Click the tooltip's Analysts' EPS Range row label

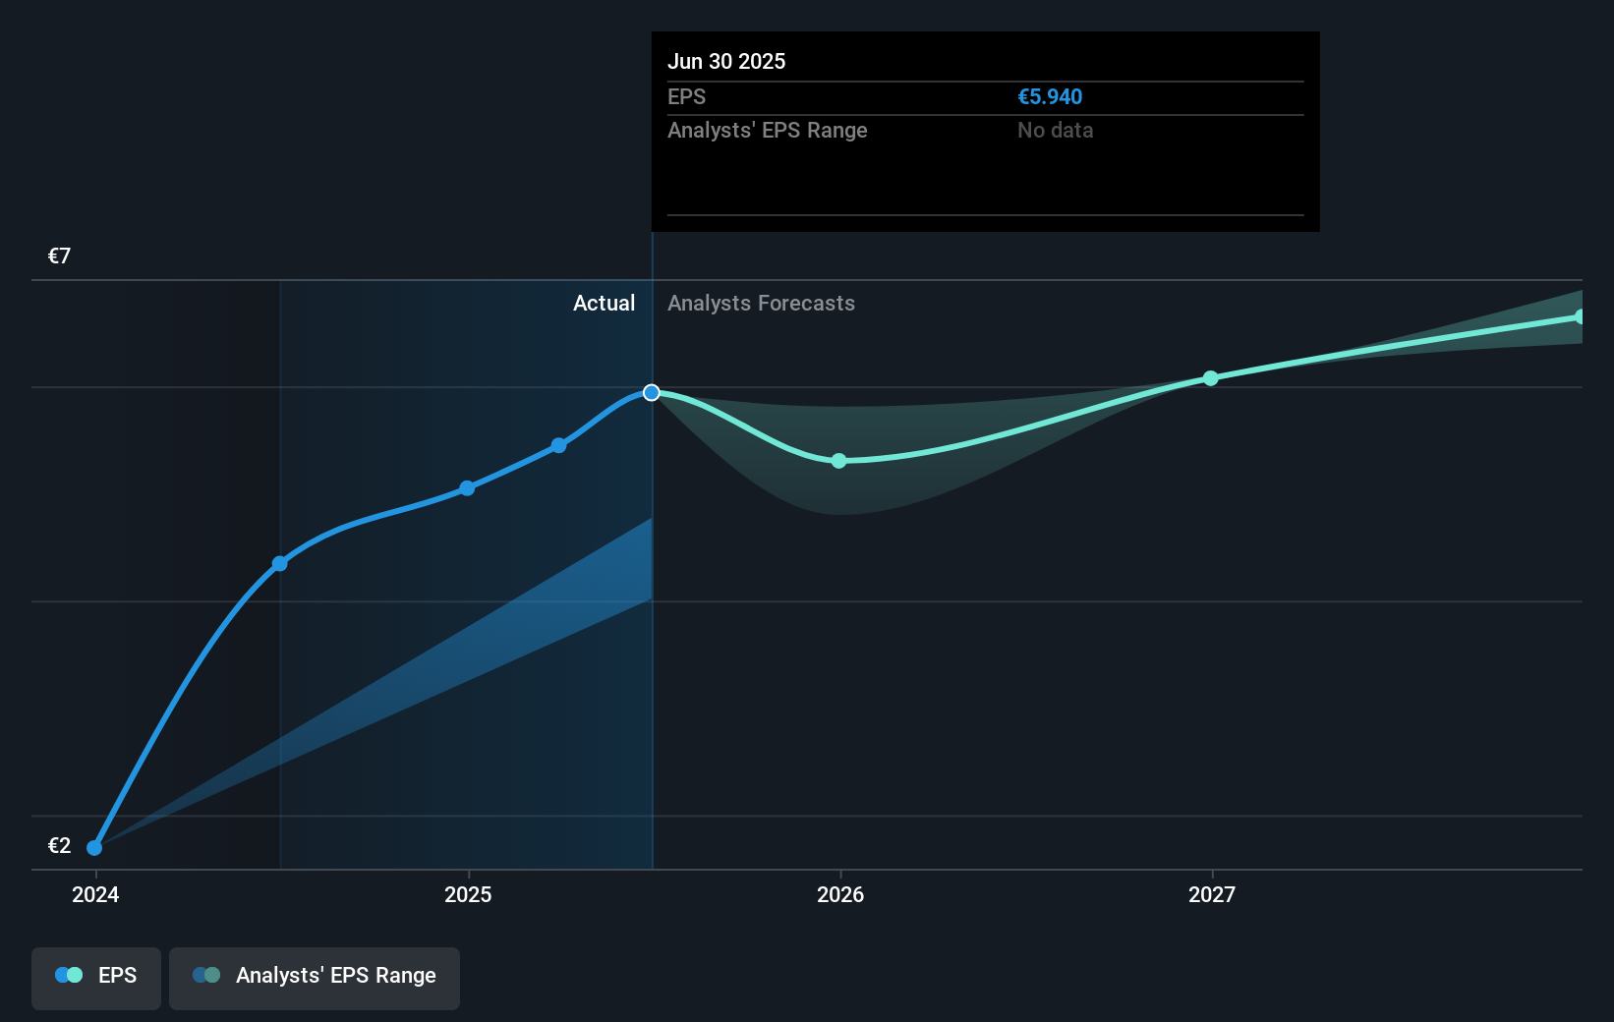pos(768,130)
